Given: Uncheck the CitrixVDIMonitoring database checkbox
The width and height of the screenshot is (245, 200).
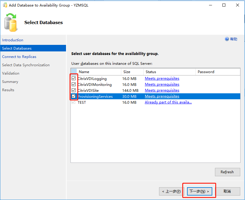Looking at the screenshot, I should point(74,84).
